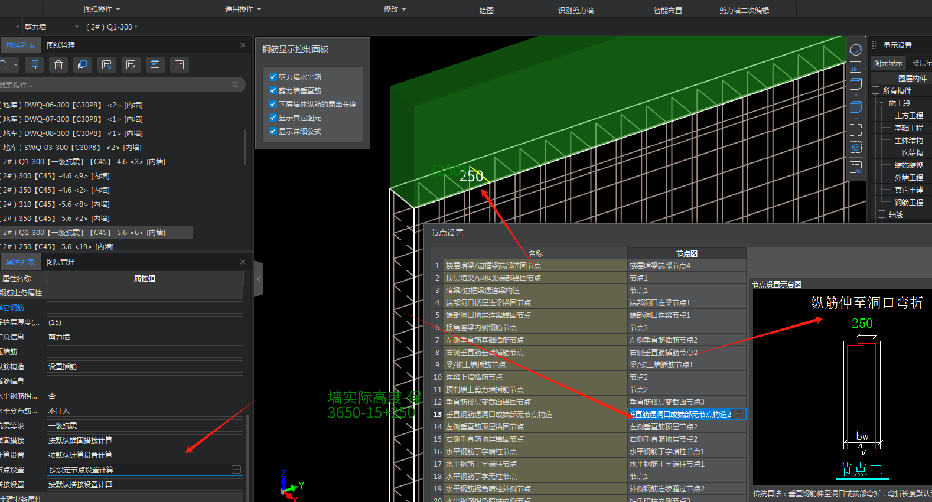Image resolution: width=932 pixels, height=502 pixels.
Task: Switch to 图层管理 tab in lower panel
Action: (61, 262)
